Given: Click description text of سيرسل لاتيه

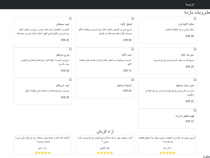Looking at the screenshot, I should (174, 60).
